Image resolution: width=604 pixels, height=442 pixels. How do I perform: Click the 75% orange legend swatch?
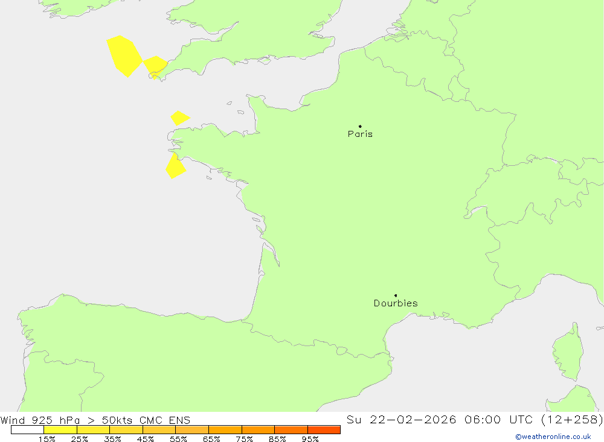tap(258, 430)
